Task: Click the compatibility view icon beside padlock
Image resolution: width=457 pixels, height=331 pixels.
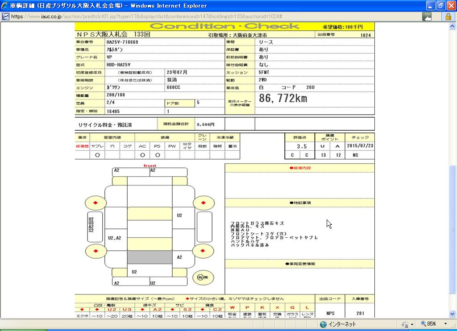Action: pos(427,17)
